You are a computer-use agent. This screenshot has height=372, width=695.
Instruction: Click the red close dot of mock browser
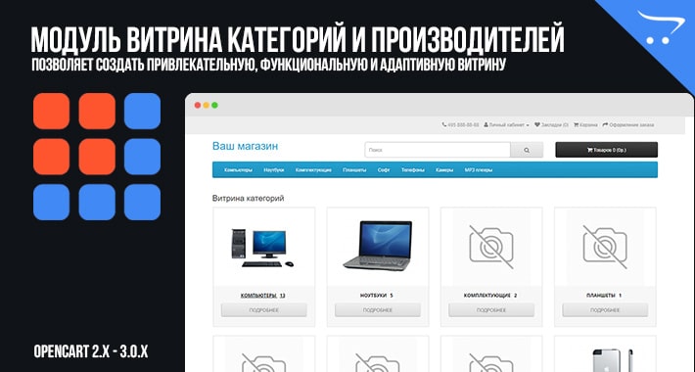(x=198, y=105)
